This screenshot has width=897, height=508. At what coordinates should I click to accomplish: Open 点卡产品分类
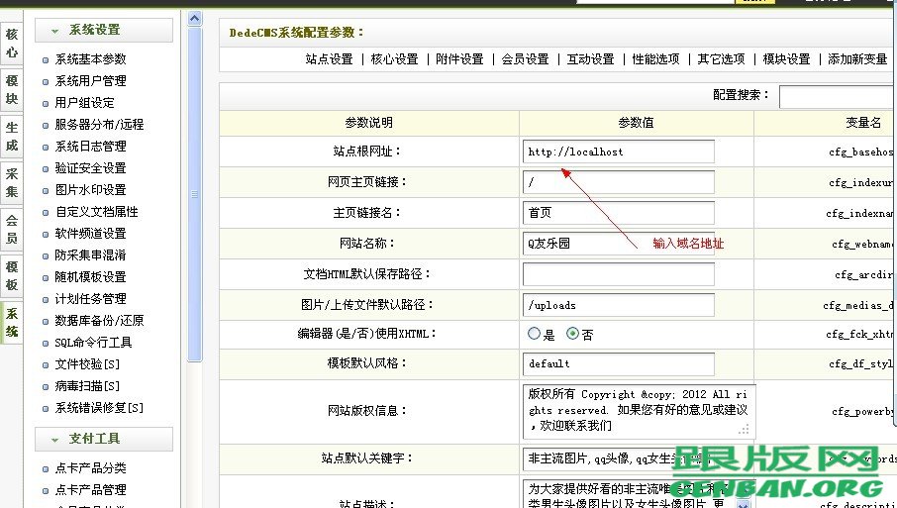(x=90, y=468)
